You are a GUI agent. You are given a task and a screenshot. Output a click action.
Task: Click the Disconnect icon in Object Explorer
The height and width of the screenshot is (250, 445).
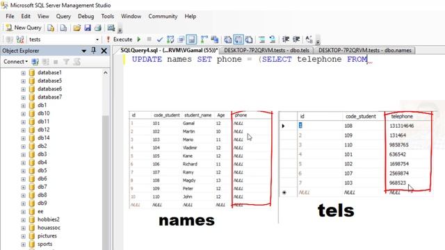pyautogui.click(x=45, y=62)
